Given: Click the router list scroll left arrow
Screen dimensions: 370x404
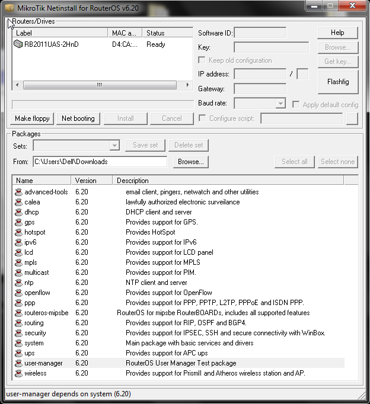Looking at the screenshot, I should [17, 85].
